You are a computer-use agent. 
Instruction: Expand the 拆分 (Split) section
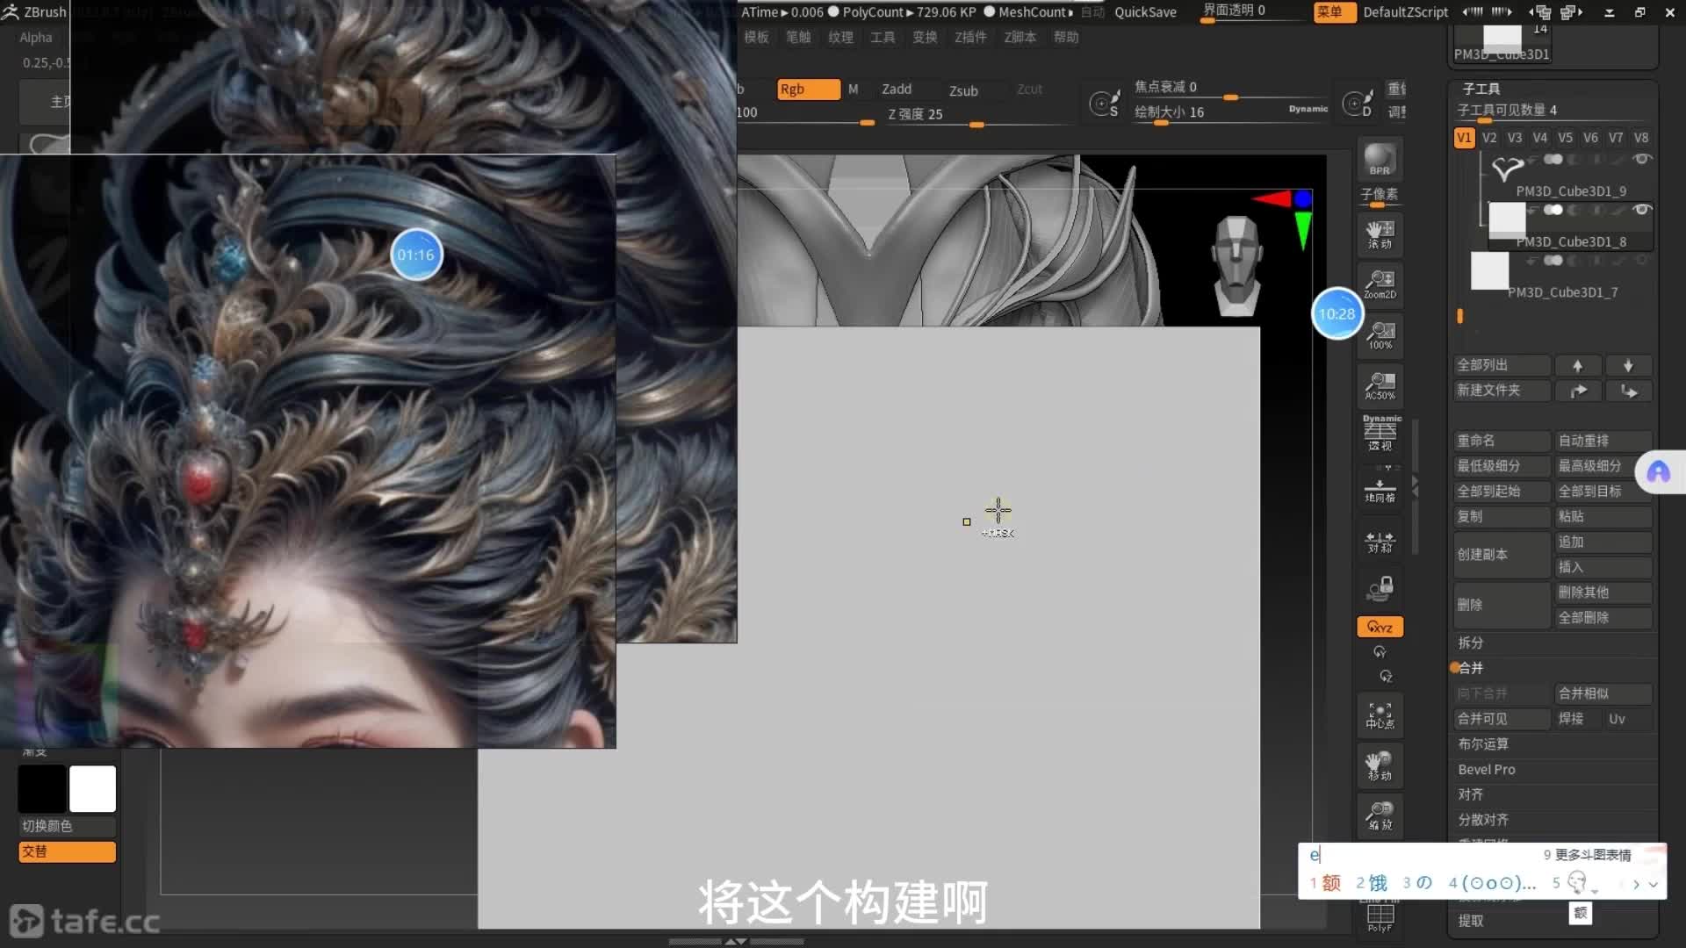coord(1471,643)
